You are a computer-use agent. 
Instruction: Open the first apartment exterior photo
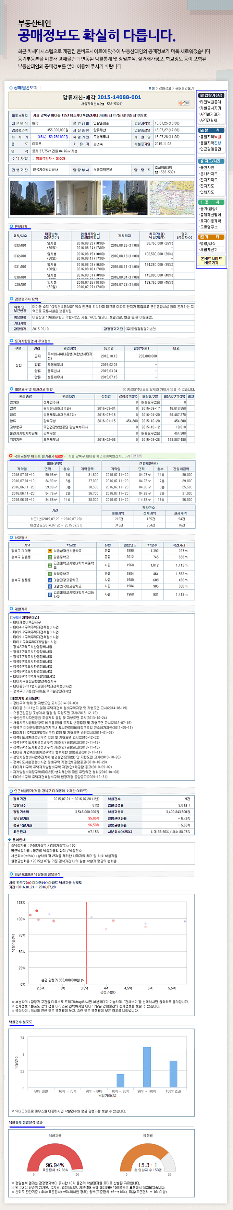click(x=31, y=198)
